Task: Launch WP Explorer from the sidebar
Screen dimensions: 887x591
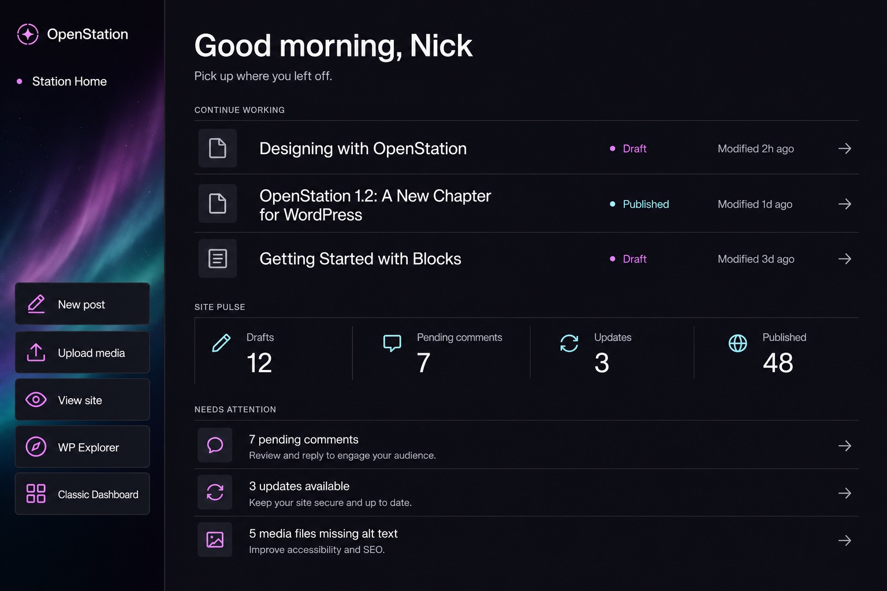Action: 82,447
